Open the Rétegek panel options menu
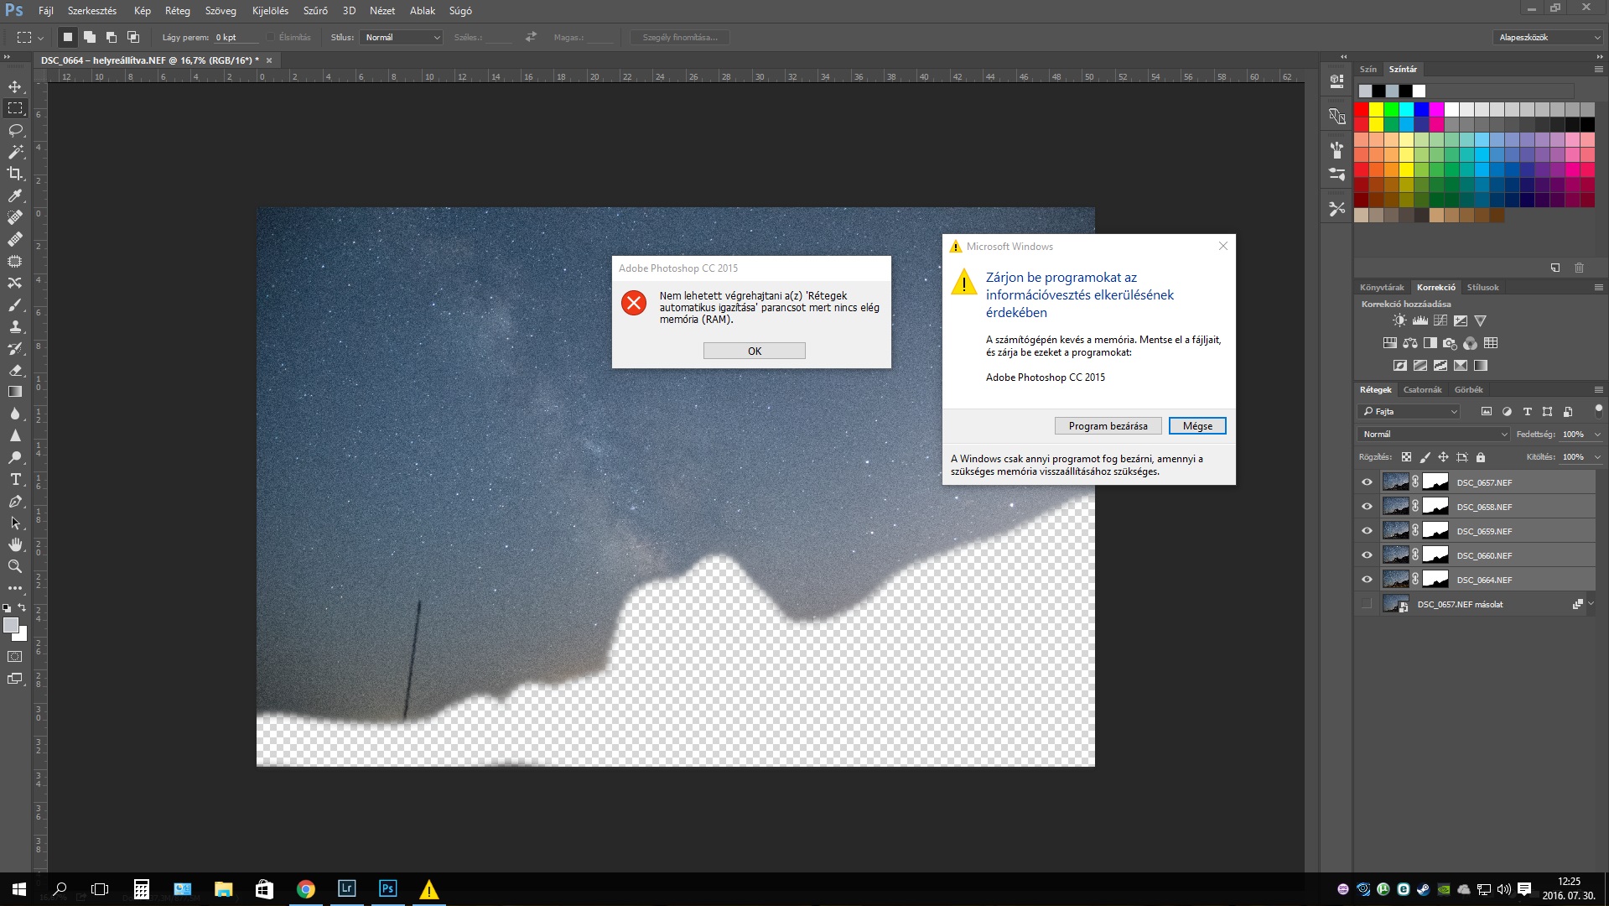Image resolution: width=1609 pixels, height=906 pixels. (1599, 390)
